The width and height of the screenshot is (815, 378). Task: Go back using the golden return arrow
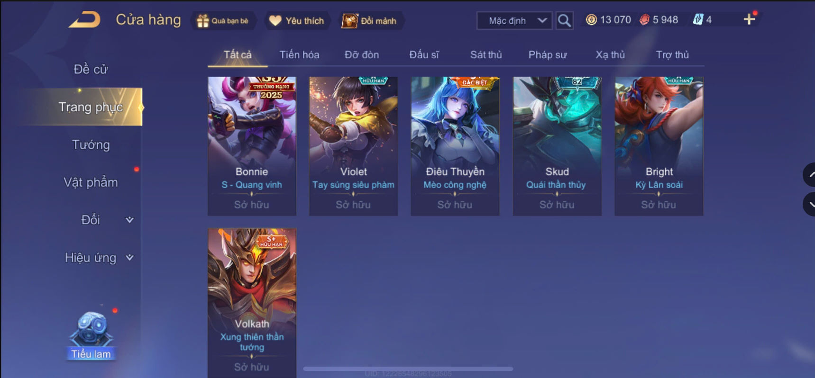coord(84,20)
